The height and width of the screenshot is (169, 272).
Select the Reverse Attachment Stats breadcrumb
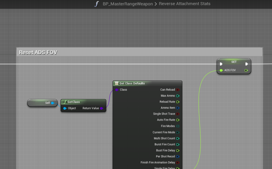(x=184, y=4)
